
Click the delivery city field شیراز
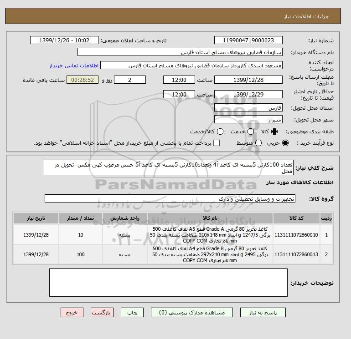pyautogui.click(x=248, y=120)
